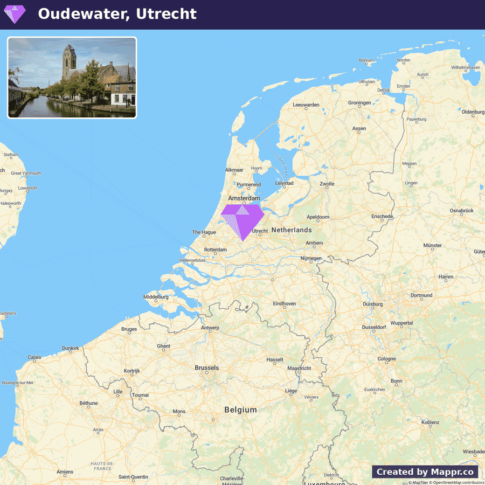The image size is (485, 485).
Task: Click the 'Great Yarmouth' town label
Action: point(26,173)
